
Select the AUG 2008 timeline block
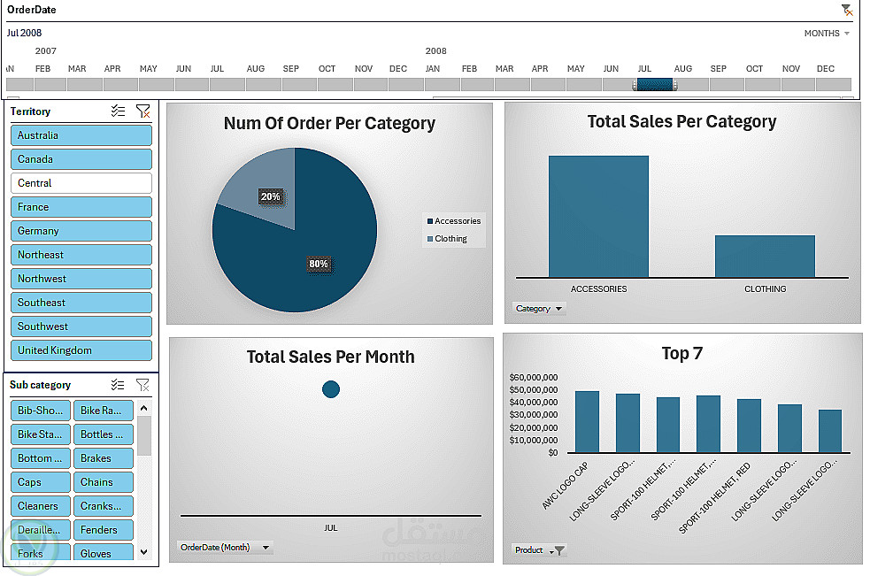[x=691, y=84]
